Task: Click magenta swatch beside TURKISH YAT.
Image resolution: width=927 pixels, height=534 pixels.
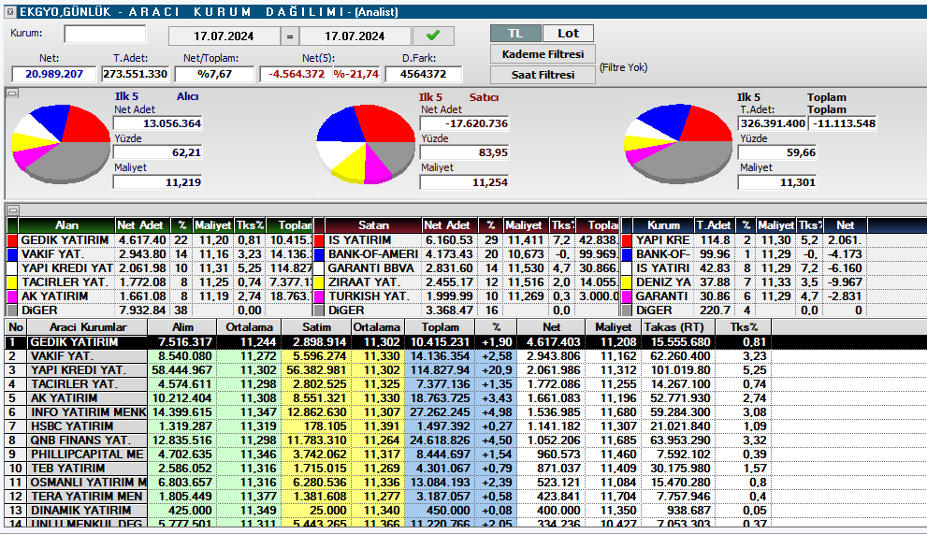Action: pyautogui.click(x=319, y=296)
